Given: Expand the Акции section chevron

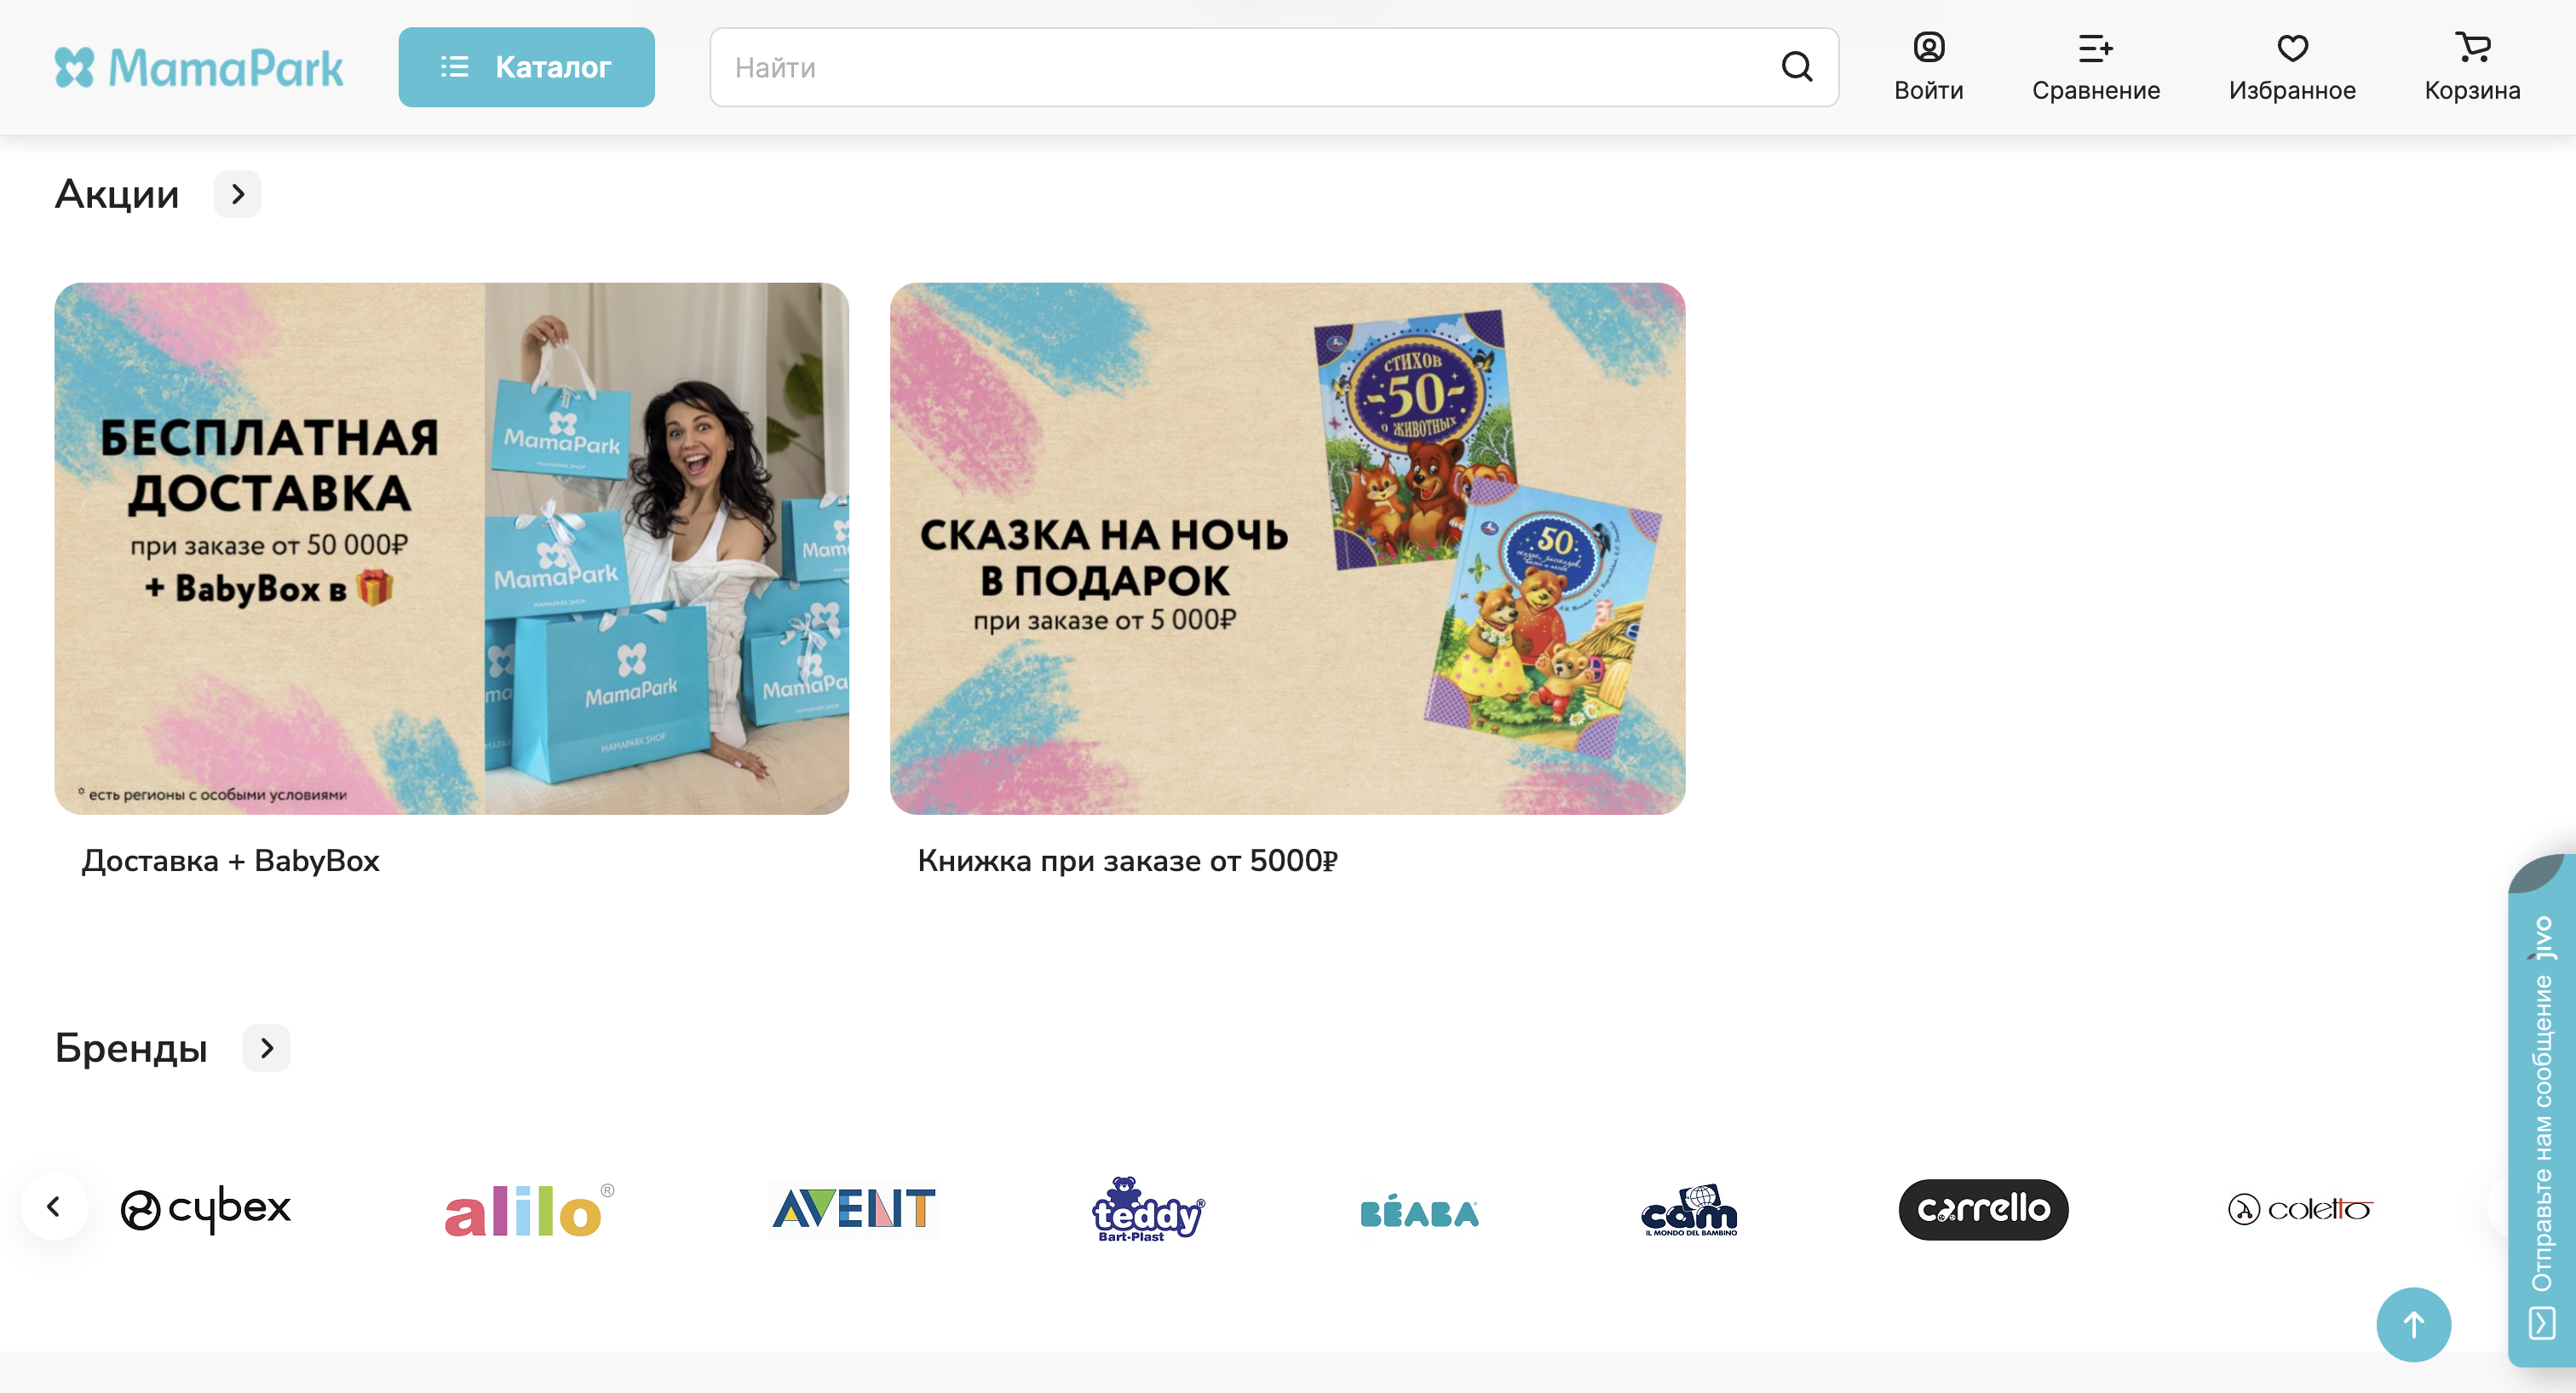Looking at the screenshot, I should click(237, 194).
